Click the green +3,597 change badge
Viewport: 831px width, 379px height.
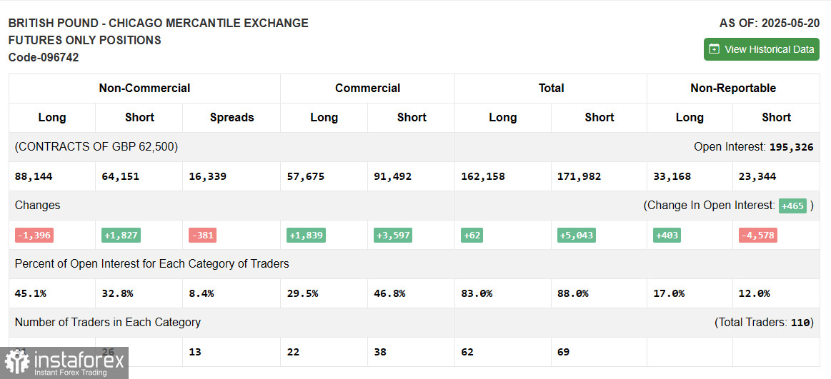click(x=392, y=235)
